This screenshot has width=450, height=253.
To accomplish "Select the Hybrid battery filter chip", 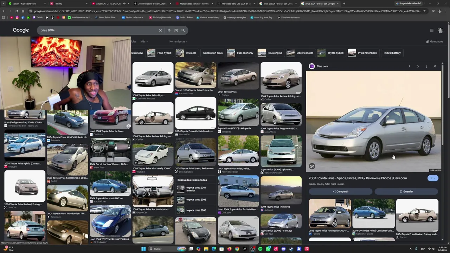I will [x=392, y=53].
